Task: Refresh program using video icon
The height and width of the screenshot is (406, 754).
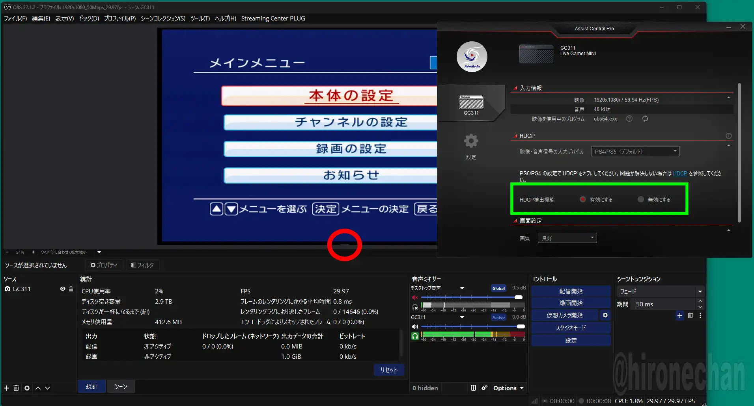Action: point(645,119)
